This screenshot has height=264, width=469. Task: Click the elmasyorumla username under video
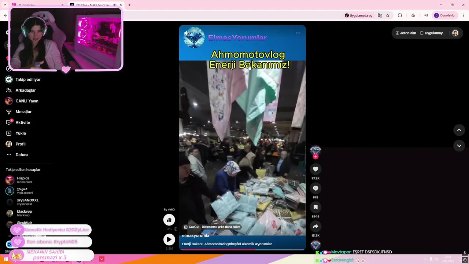coord(196,235)
